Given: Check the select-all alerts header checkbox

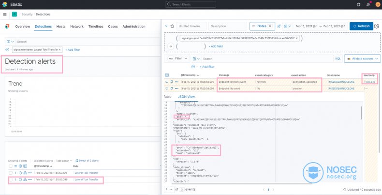Looking at the screenshot, I should [x=11, y=166].
